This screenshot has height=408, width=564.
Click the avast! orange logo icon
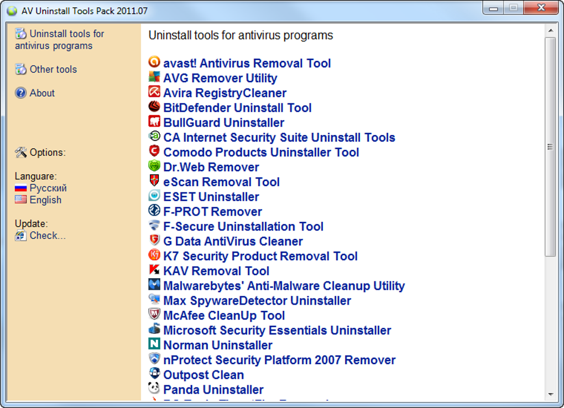154,62
